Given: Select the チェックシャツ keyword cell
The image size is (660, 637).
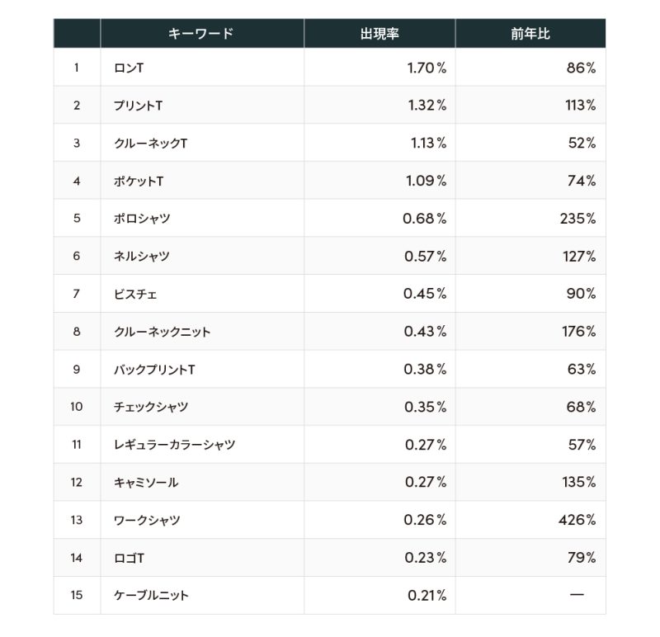Looking at the screenshot, I should 151,407.
